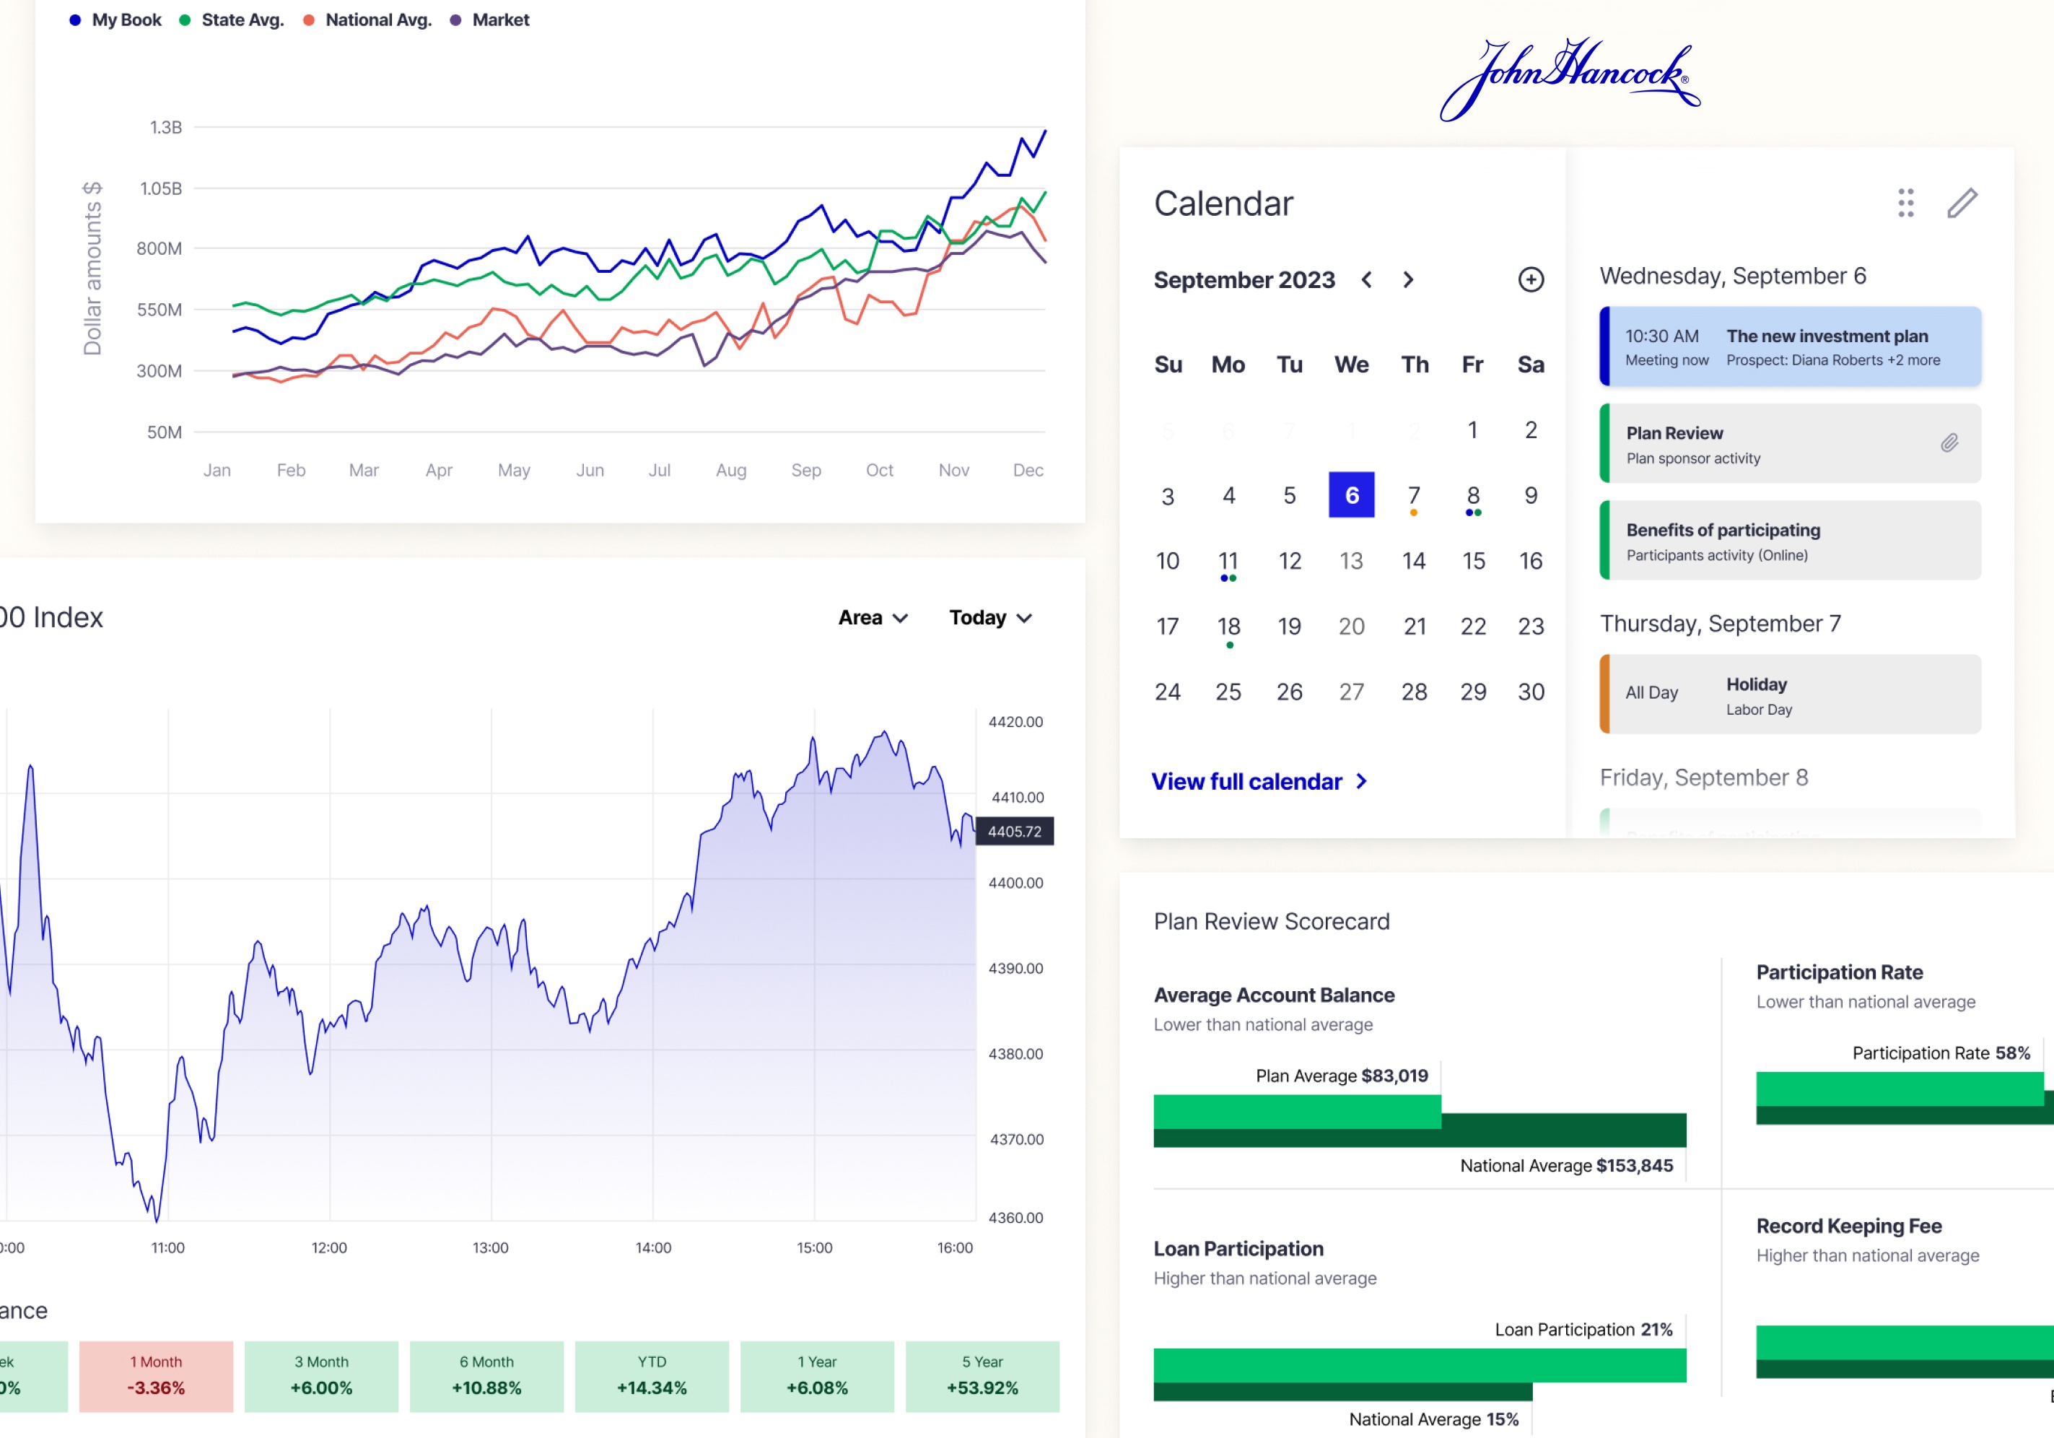Image resolution: width=2054 pixels, height=1438 pixels.
Task: Click the add event plus icon
Action: pyautogui.click(x=1531, y=280)
